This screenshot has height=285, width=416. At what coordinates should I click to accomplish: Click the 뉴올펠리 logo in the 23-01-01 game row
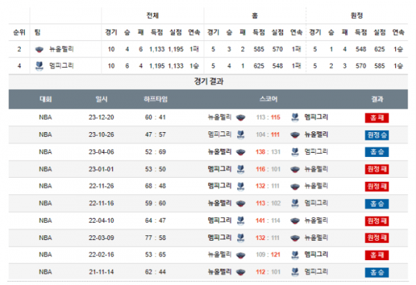pyautogui.click(x=295, y=169)
